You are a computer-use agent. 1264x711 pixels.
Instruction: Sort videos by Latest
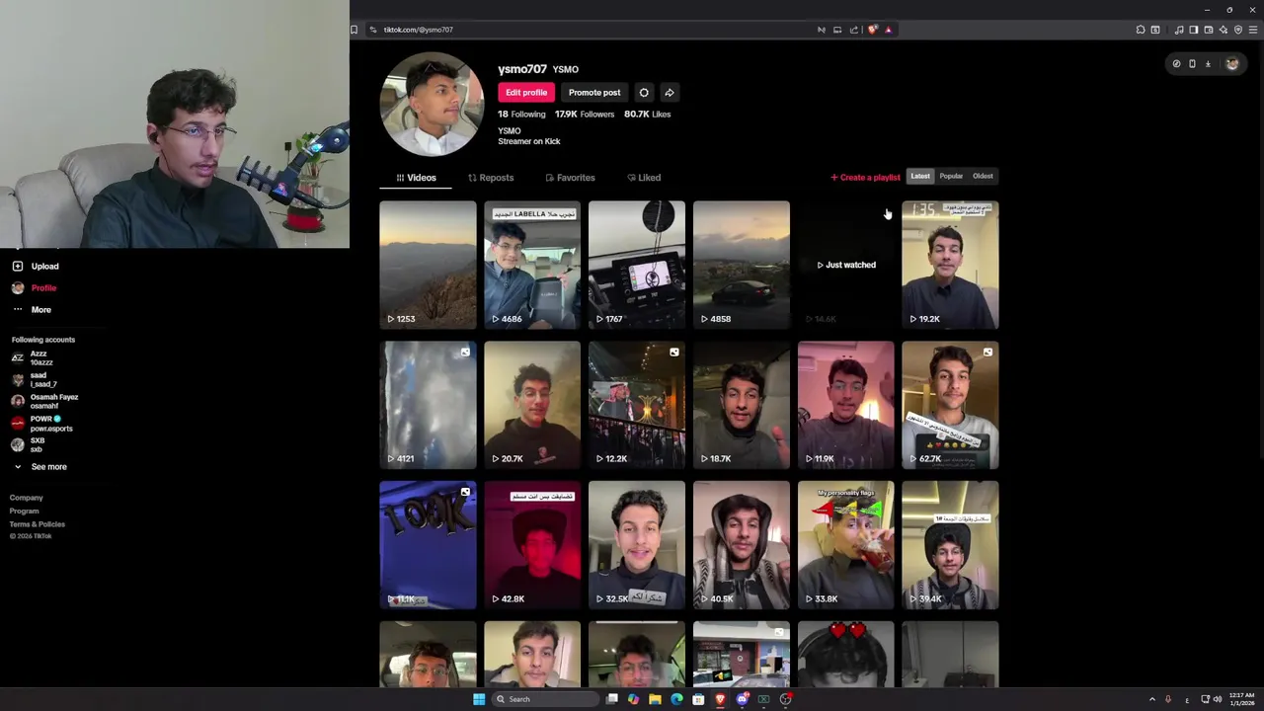tap(920, 176)
